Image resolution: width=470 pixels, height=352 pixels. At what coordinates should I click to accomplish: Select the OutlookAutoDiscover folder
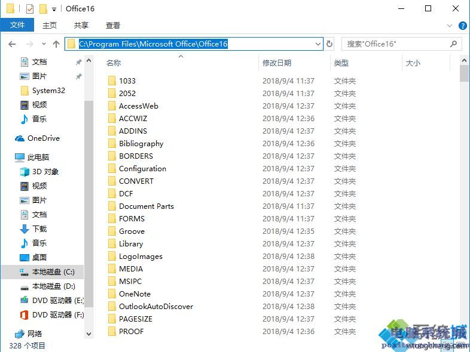(x=156, y=307)
